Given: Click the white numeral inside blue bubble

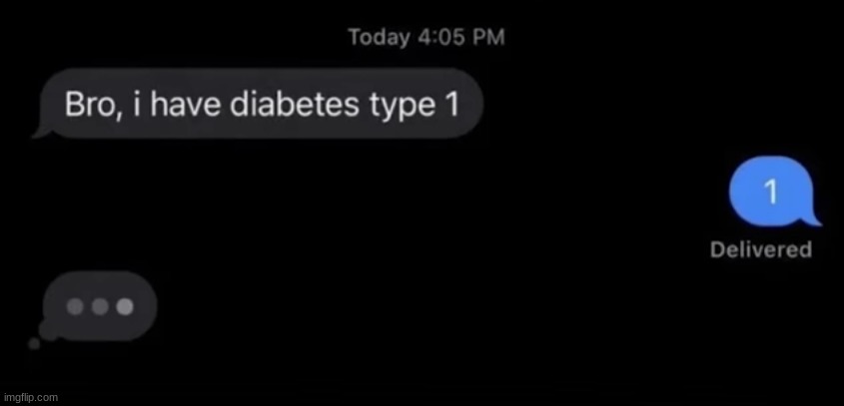Looking at the screenshot, I should tap(771, 192).
